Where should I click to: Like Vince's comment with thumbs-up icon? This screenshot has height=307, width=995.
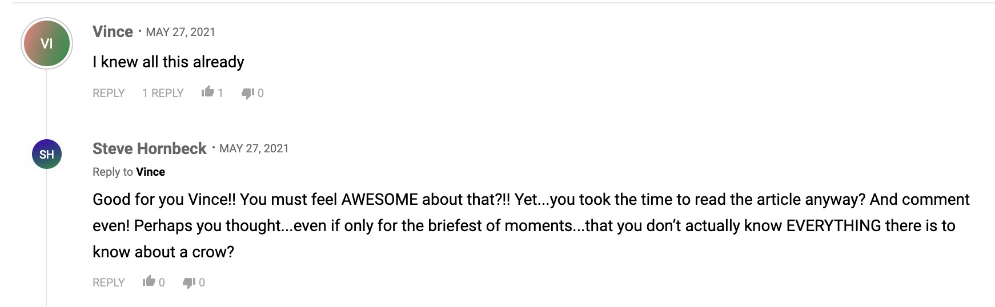coord(207,92)
